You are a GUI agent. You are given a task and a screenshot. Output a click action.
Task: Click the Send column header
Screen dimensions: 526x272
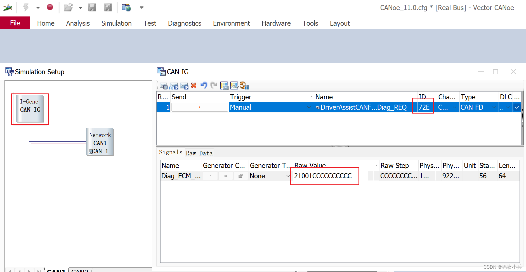pyautogui.click(x=200, y=97)
